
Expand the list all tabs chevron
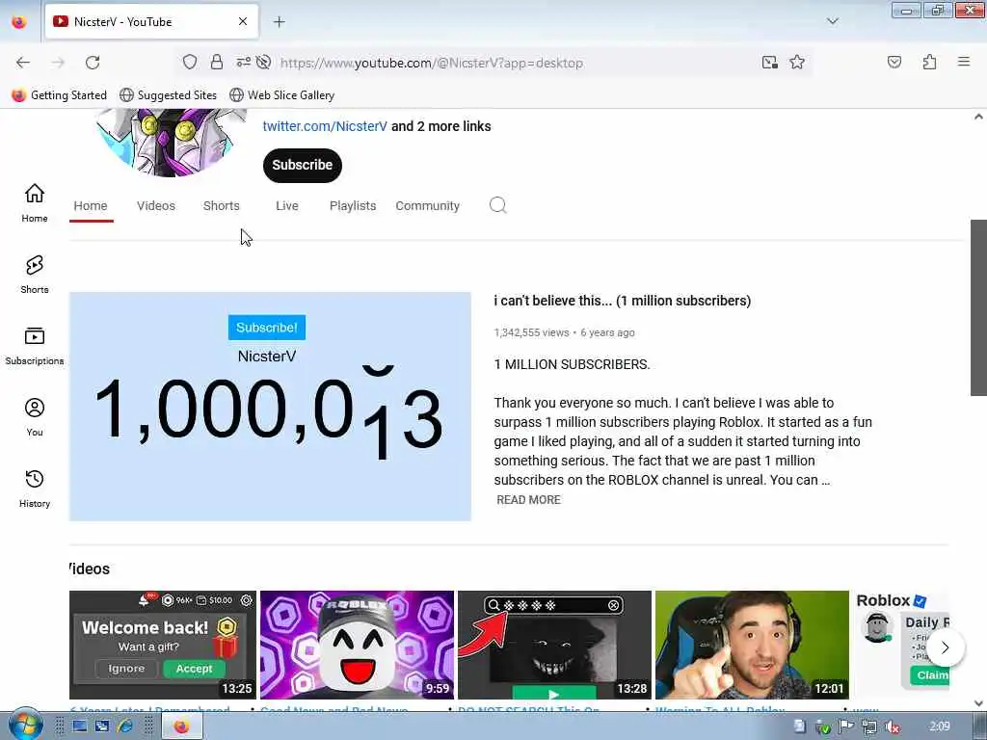coord(832,21)
